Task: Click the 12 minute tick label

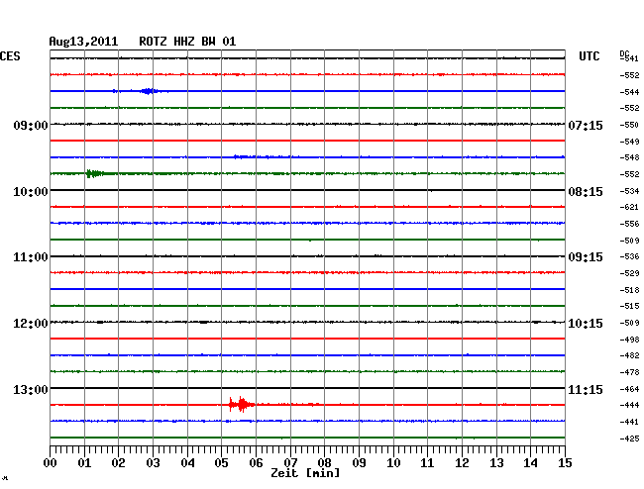Action: click(462, 463)
